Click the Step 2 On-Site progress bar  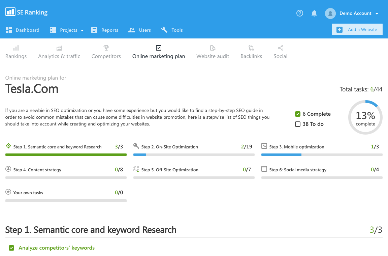[194, 154]
